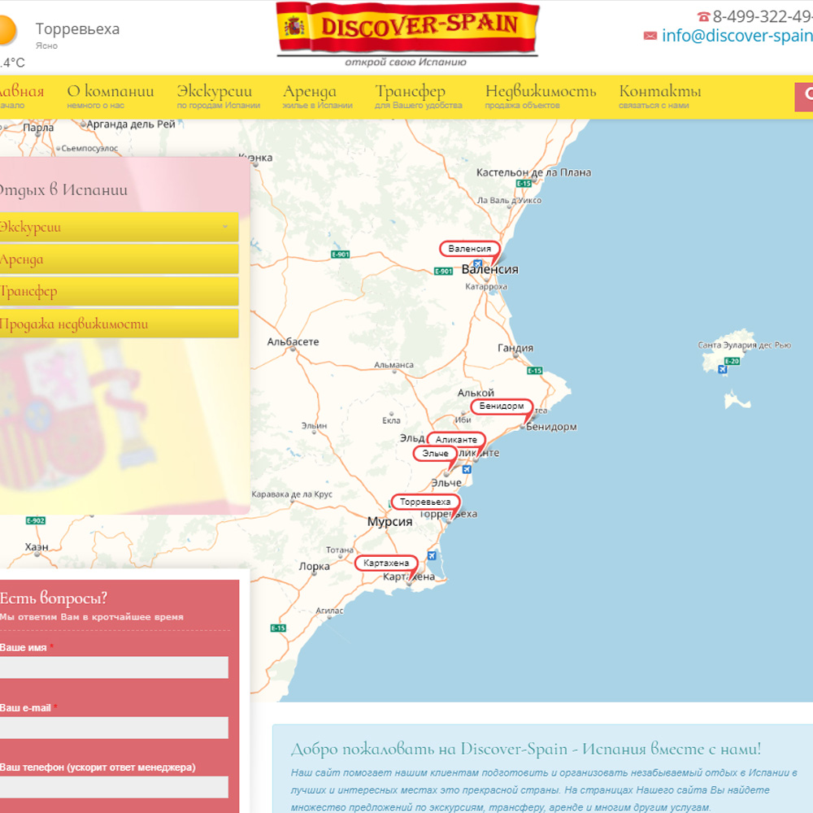Open the Торревьеха map marker balloon
813x813 pixels.
(x=425, y=502)
